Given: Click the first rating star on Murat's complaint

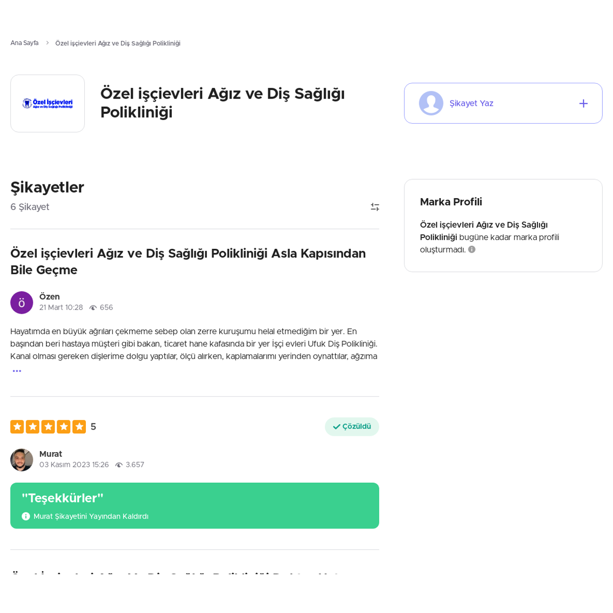Looking at the screenshot, I should pos(17,427).
